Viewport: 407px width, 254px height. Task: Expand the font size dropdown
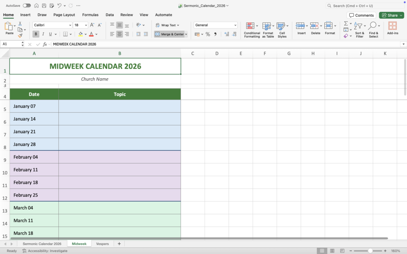point(86,25)
